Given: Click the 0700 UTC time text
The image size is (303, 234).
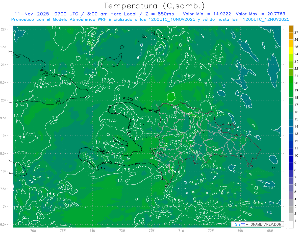Looking at the screenshot, I should tap(67, 14).
